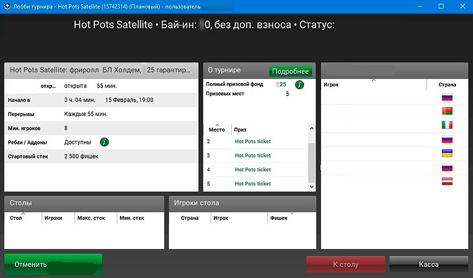This screenshot has width=473, height=278.
Task: Click the registration открыта 55 мин. row
Action: click(x=101, y=86)
